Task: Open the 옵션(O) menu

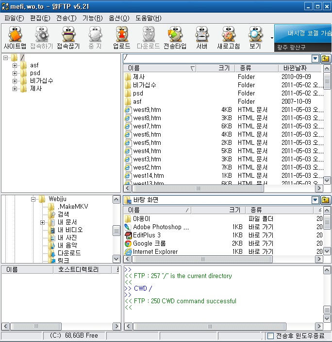Action: (119, 18)
